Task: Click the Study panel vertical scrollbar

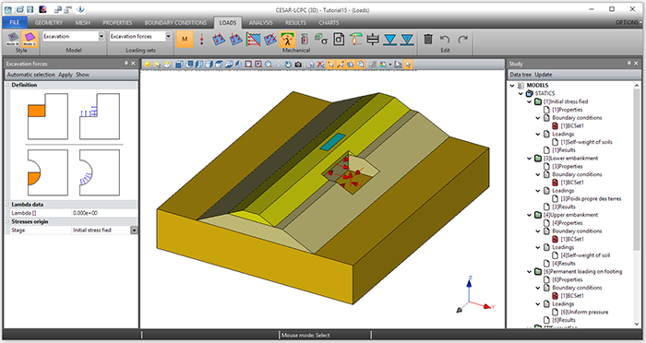Action: point(638,169)
